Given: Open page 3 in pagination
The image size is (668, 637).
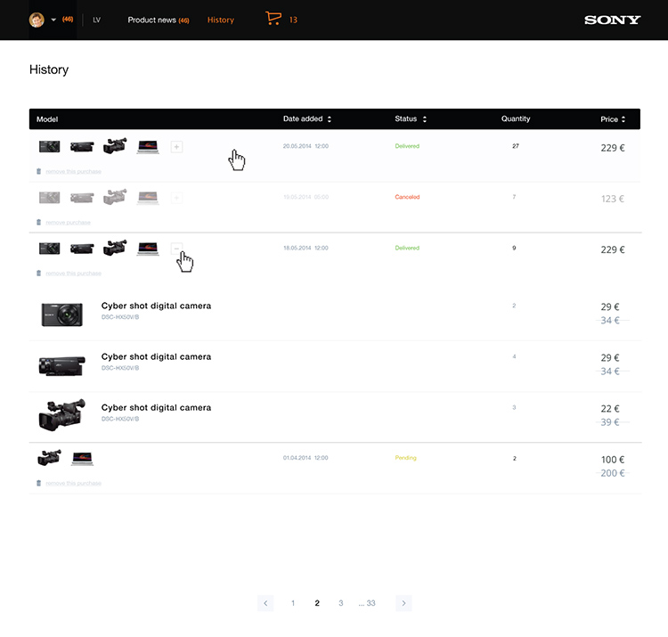Looking at the screenshot, I should [341, 603].
